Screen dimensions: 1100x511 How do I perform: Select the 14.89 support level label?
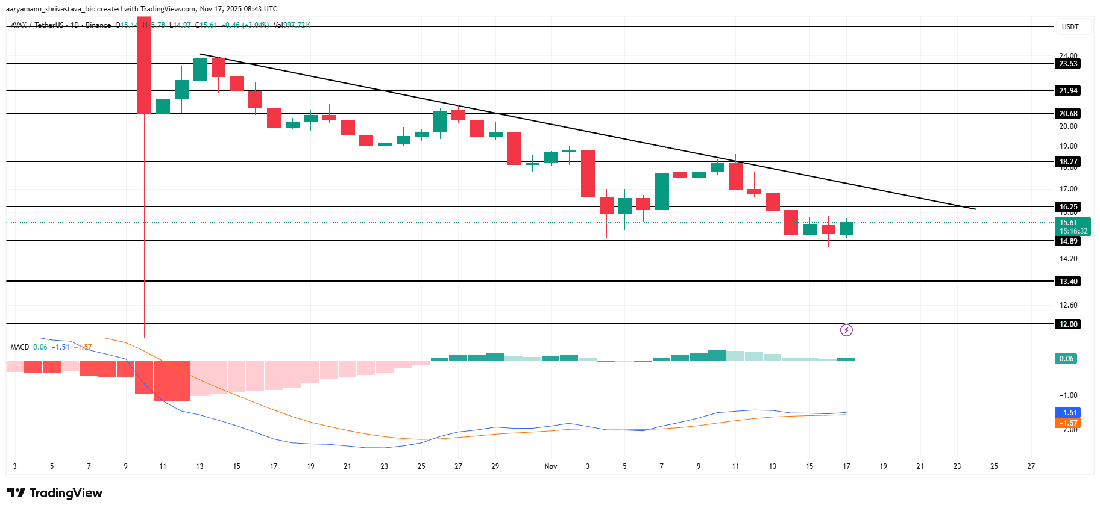coord(1068,241)
